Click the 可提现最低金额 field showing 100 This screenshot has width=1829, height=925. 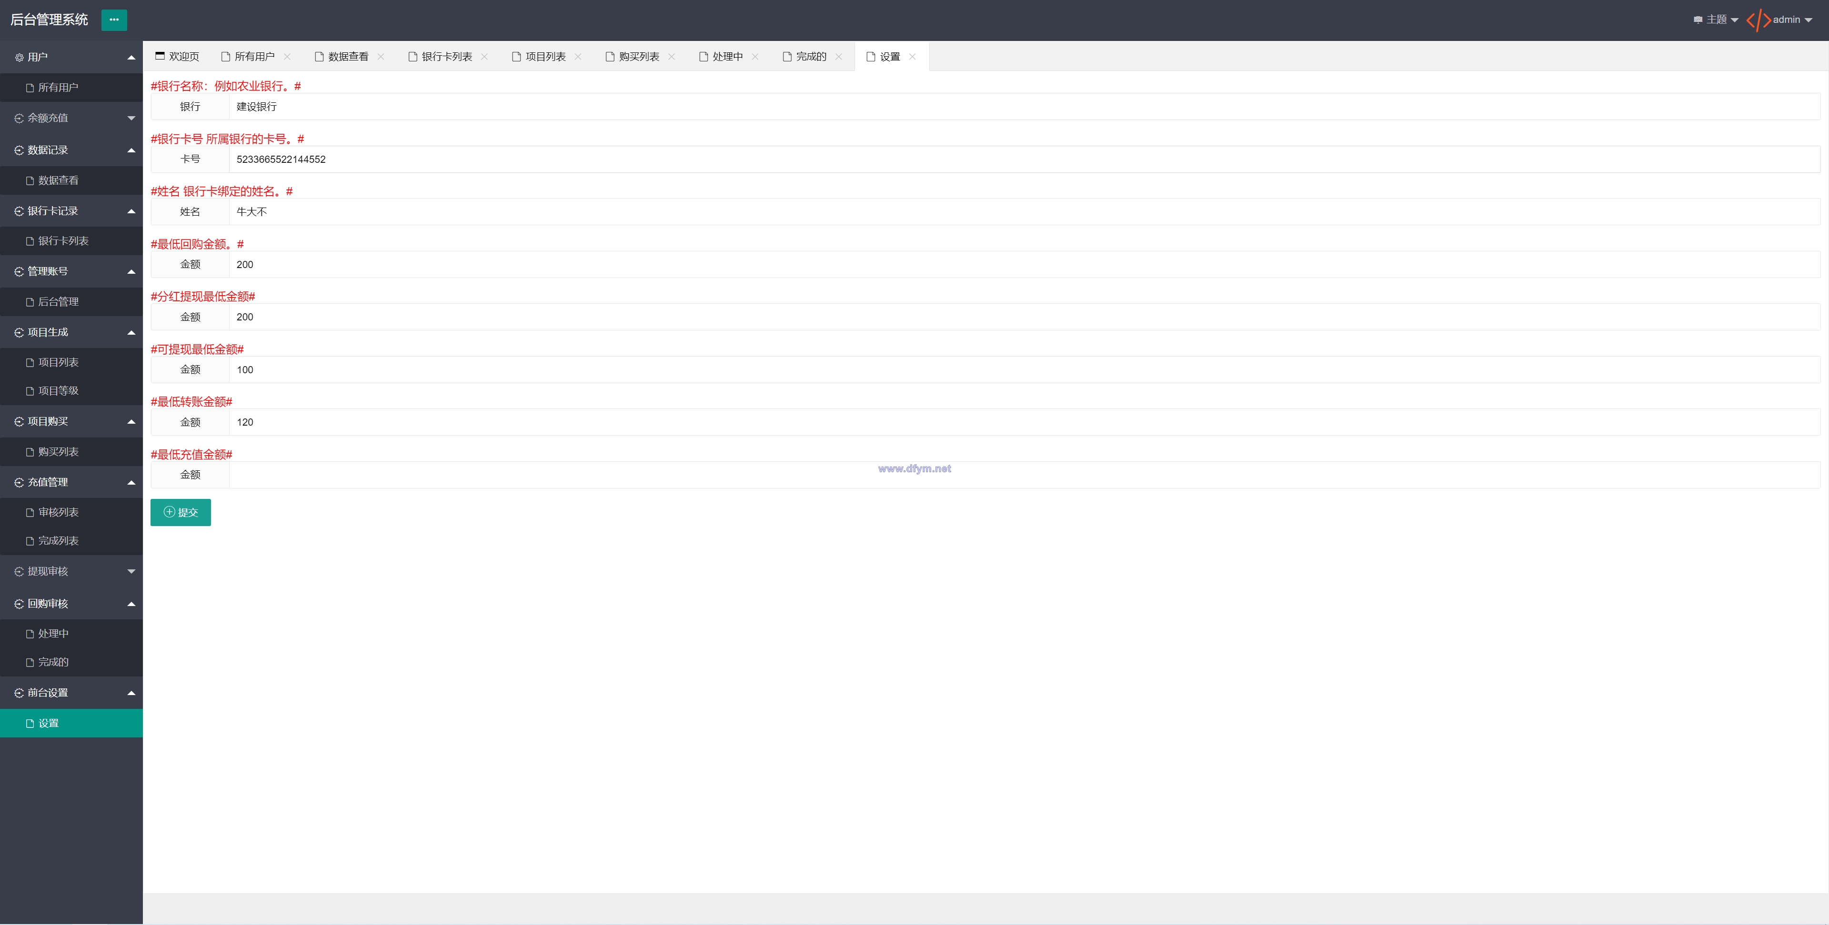click(x=1025, y=370)
